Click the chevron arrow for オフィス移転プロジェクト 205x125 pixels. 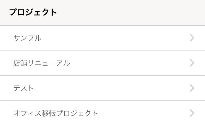coord(192,113)
